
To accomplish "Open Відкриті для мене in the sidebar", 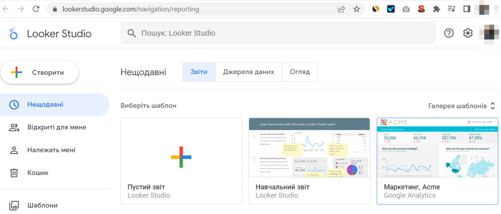I will 55,128.
